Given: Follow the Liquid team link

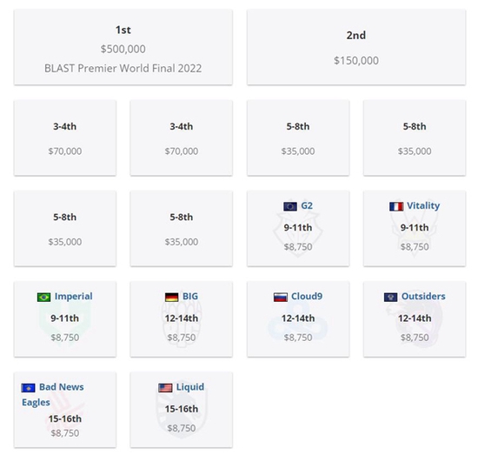Looking at the screenshot, I should coord(190,387).
